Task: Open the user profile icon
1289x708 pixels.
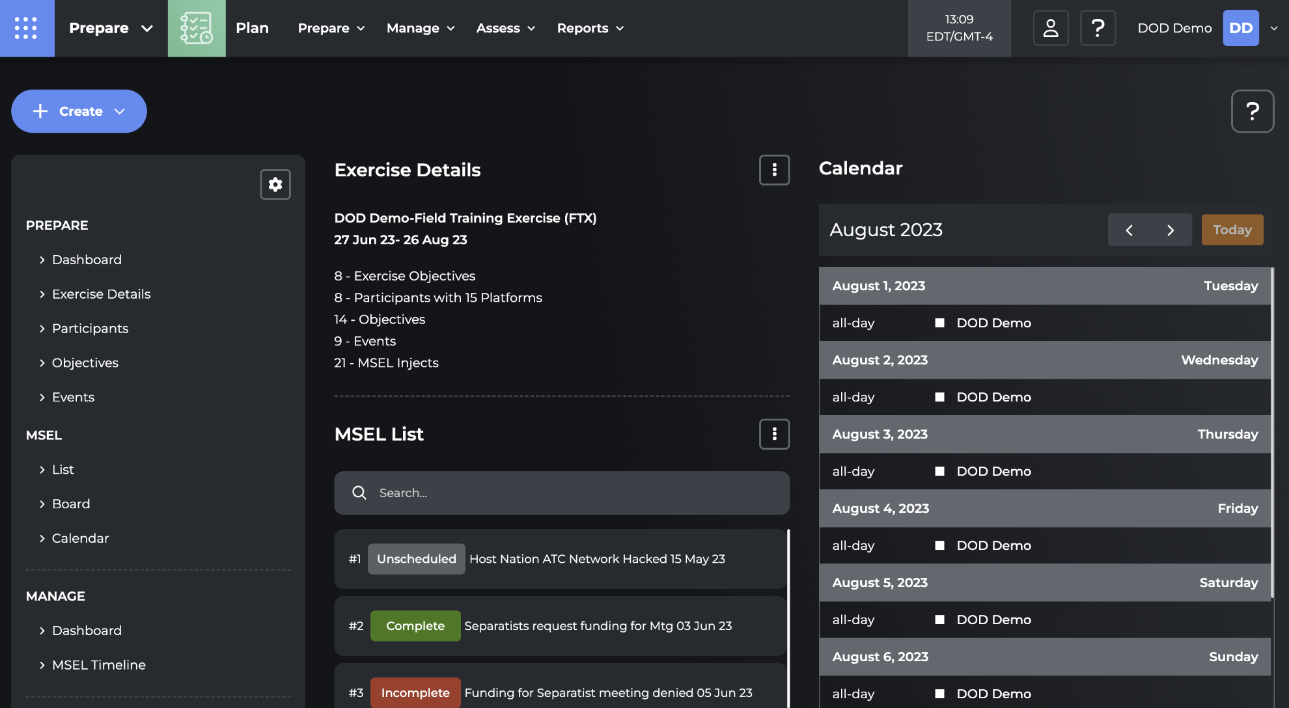Action: click(1050, 28)
